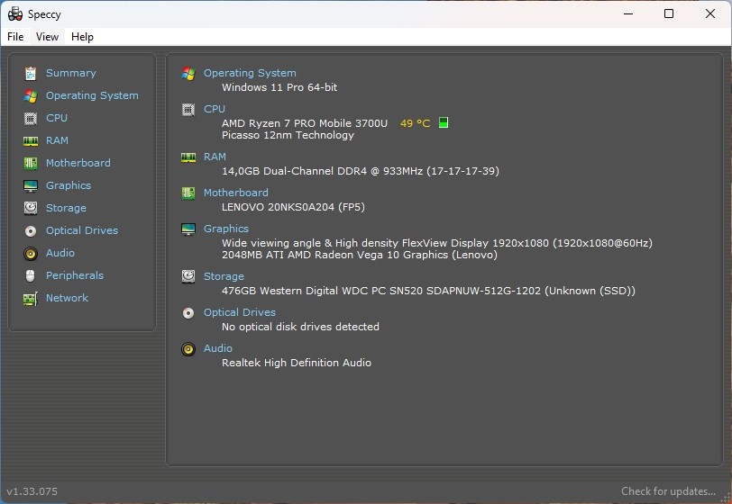Click Optical Drives heading link in summary
The image size is (732, 504).
coord(240,312)
